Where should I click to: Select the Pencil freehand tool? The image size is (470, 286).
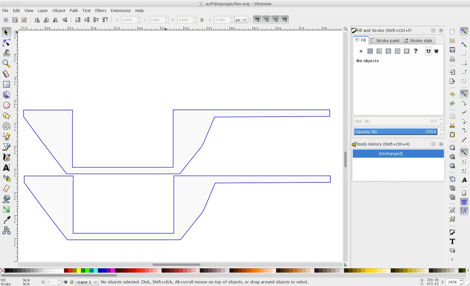(6, 136)
